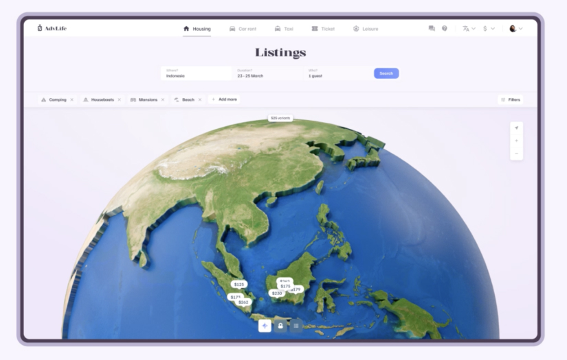The height and width of the screenshot is (360, 567).
Task: Select the $179 price marker
Action: 297,289
